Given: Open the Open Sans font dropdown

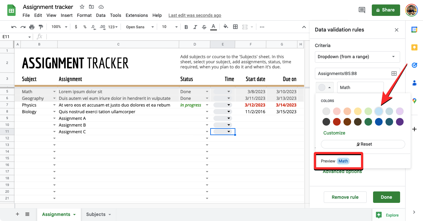Looking at the screenshot, I should [x=140, y=27].
